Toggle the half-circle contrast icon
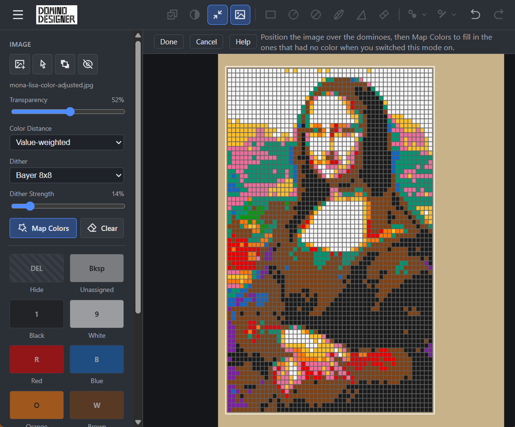515x427 pixels. point(195,15)
